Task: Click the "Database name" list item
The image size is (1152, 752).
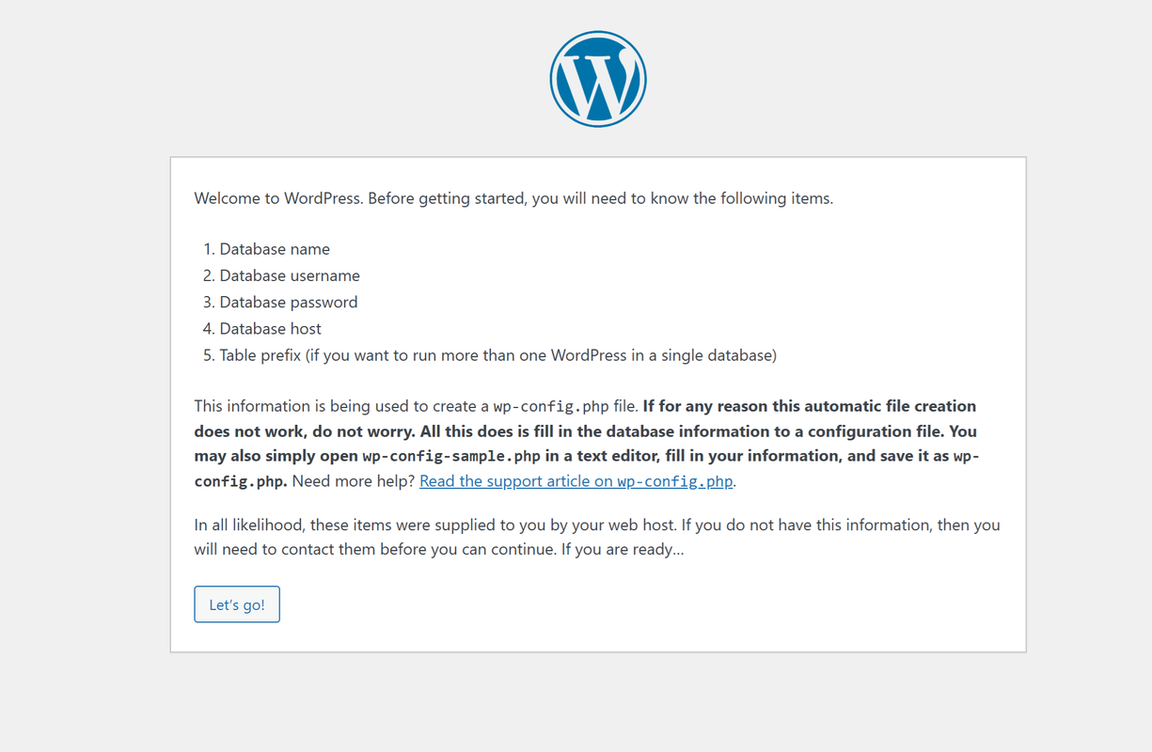Action: [x=275, y=249]
